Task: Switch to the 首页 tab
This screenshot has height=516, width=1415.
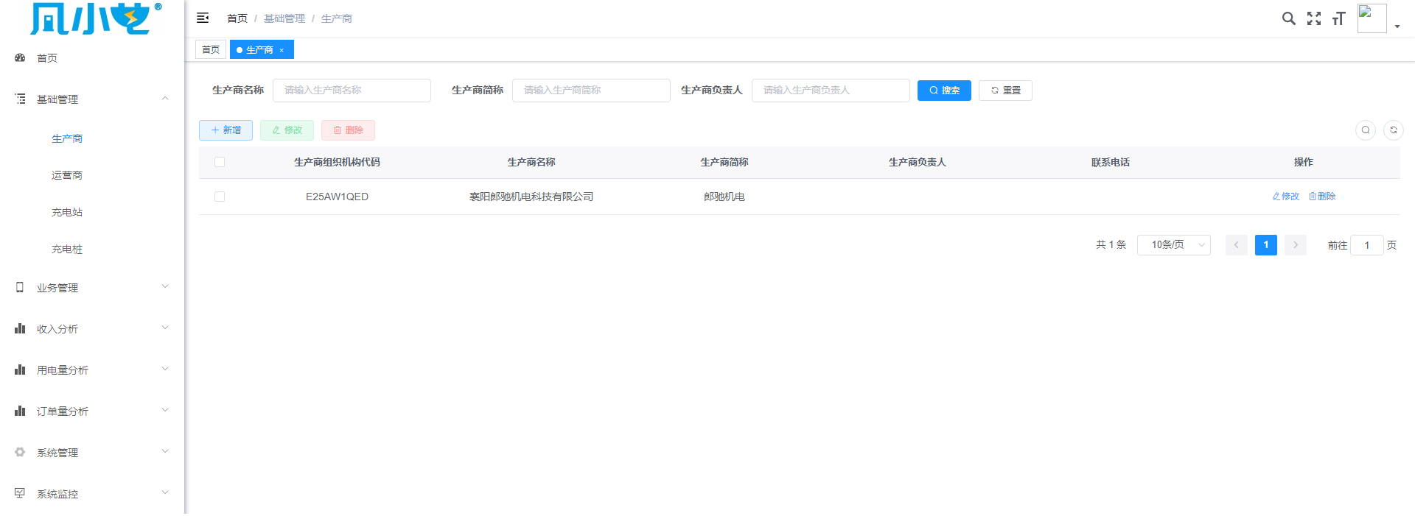Action: 211,50
